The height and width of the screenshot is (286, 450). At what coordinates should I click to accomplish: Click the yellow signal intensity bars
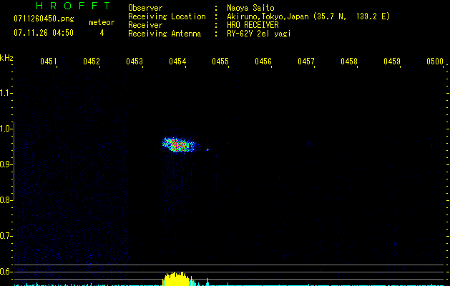click(x=176, y=279)
